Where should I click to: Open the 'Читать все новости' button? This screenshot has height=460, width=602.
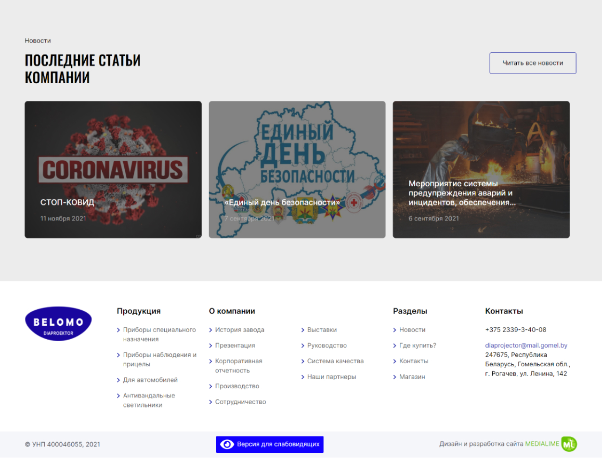tap(533, 63)
